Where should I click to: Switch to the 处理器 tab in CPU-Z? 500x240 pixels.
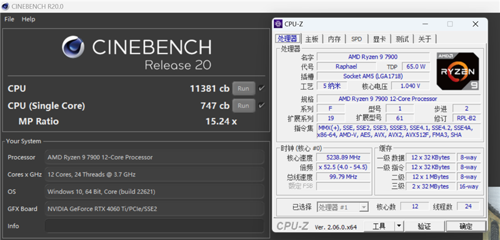[x=287, y=39]
